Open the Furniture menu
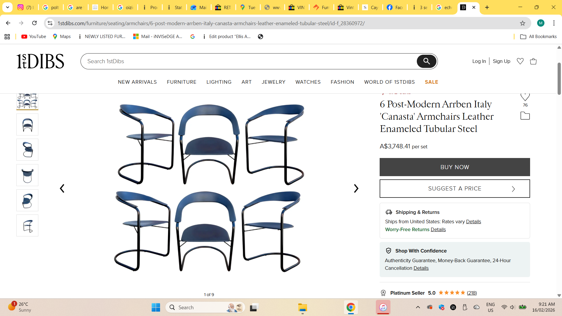 tap(181, 82)
